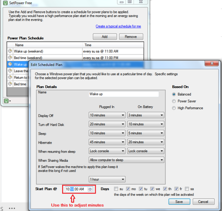
Task: Click the Add button in SetPower window
Action: (105, 37)
